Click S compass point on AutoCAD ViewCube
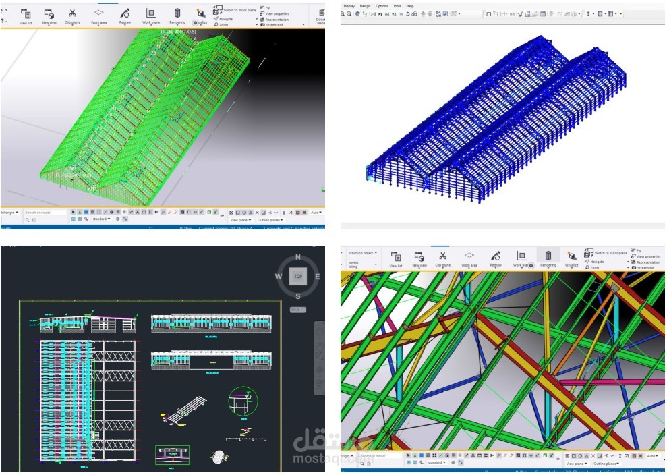 point(298,296)
